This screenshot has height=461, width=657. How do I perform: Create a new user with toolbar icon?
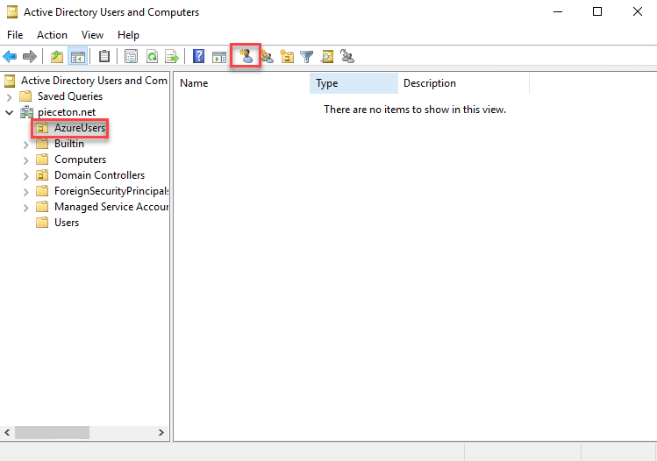[x=246, y=56]
